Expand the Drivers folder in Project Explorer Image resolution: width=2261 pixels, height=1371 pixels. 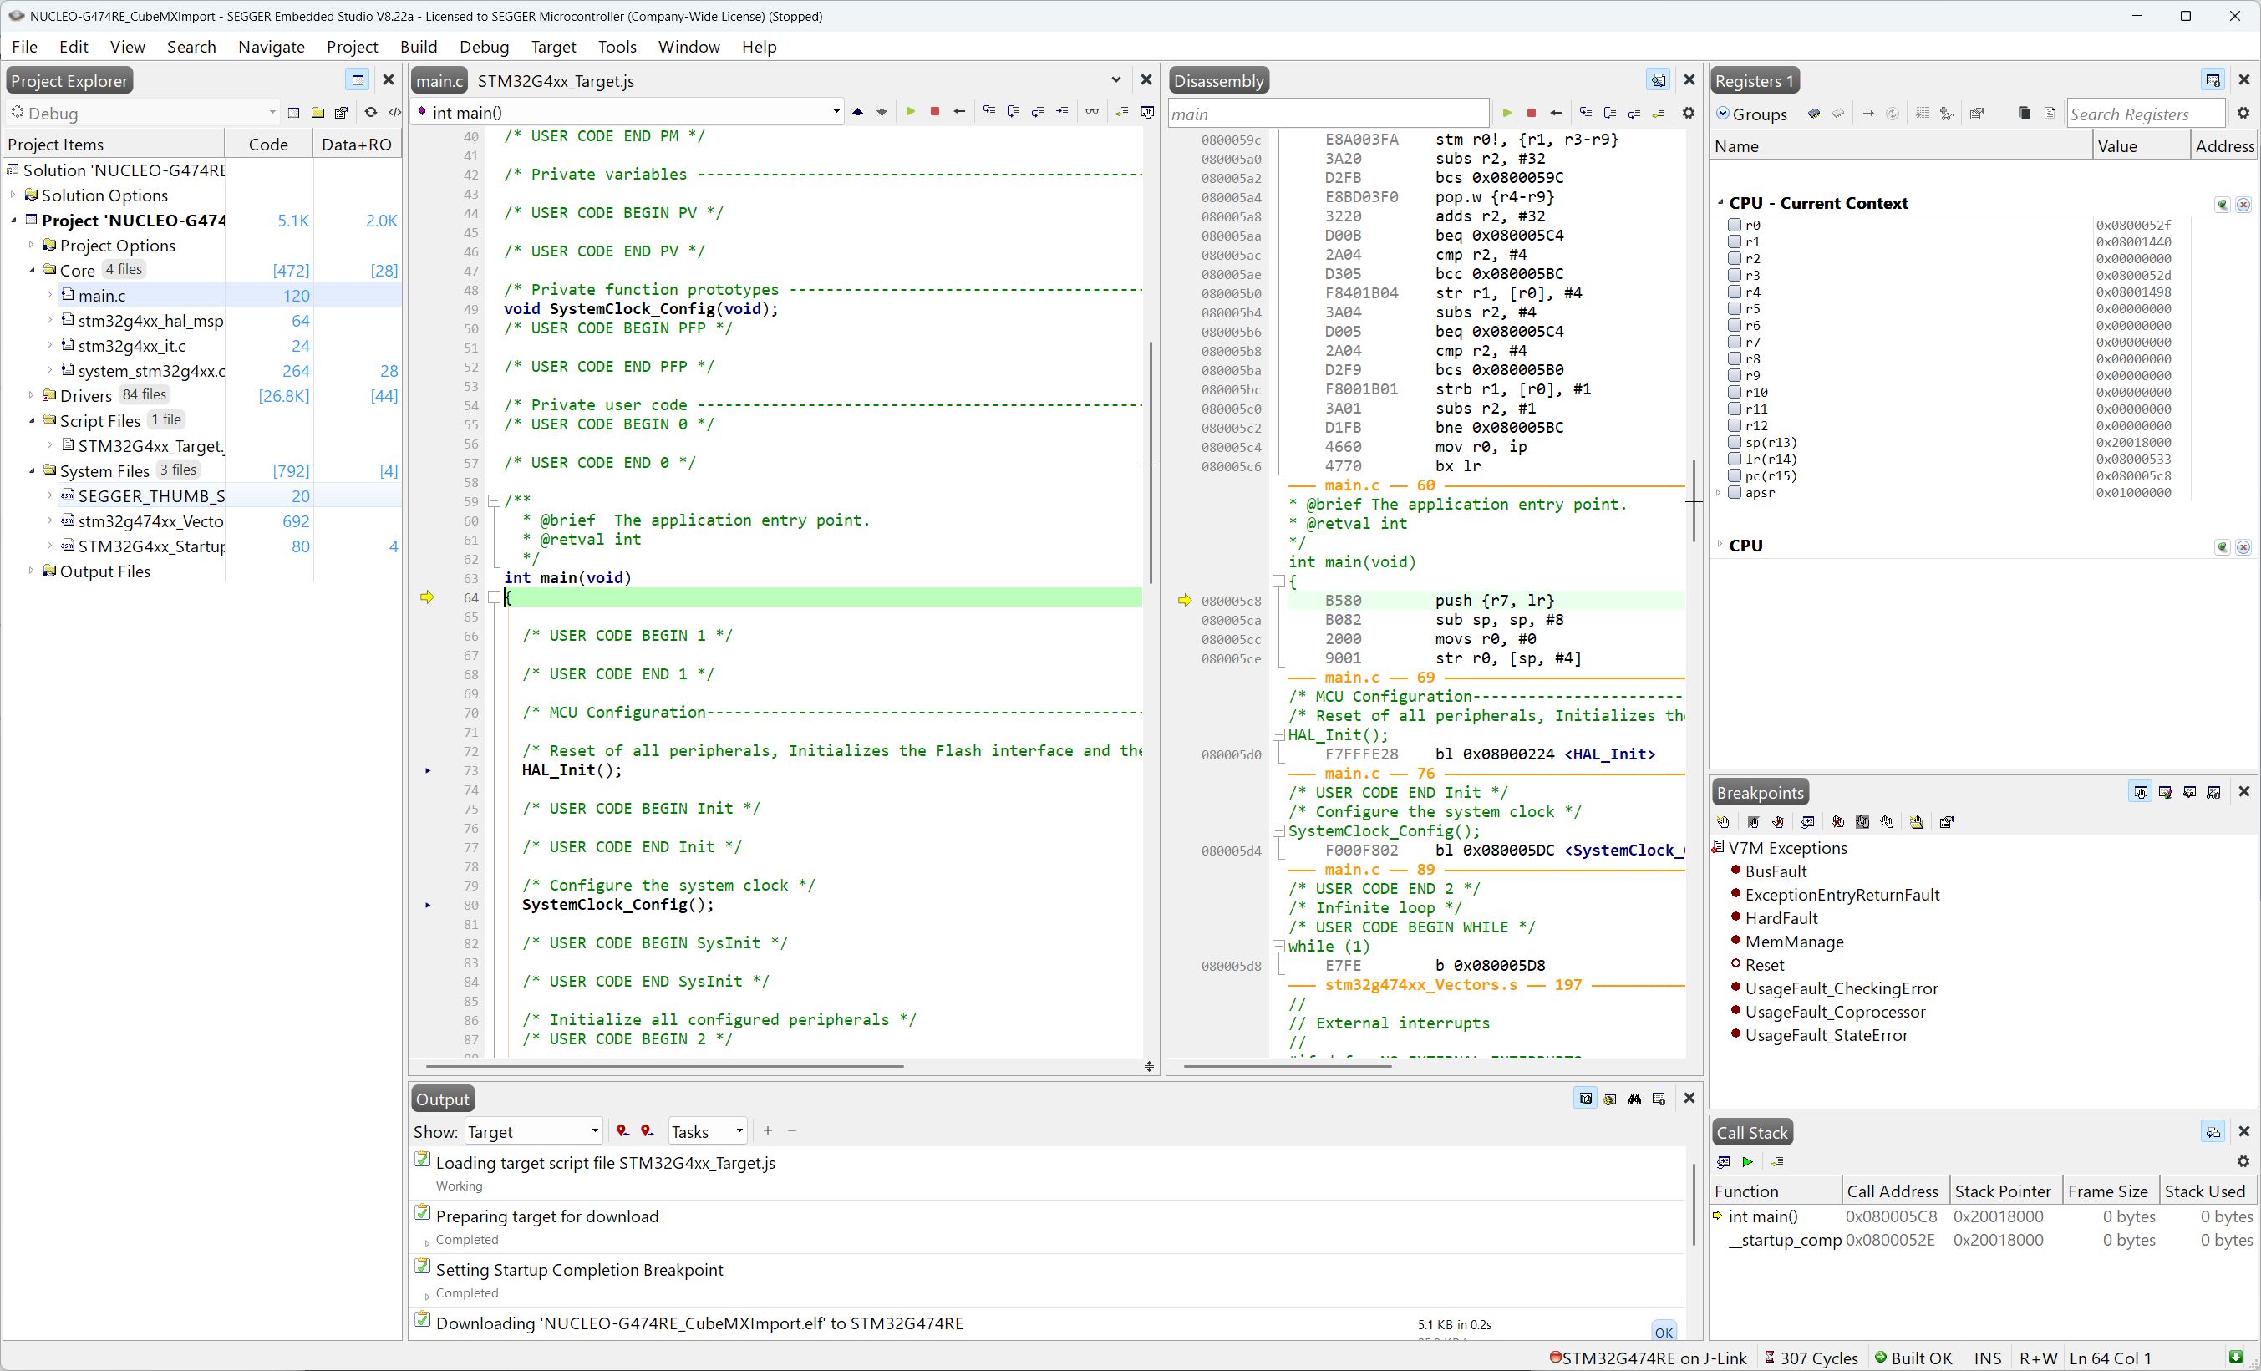pyautogui.click(x=31, y=395)
